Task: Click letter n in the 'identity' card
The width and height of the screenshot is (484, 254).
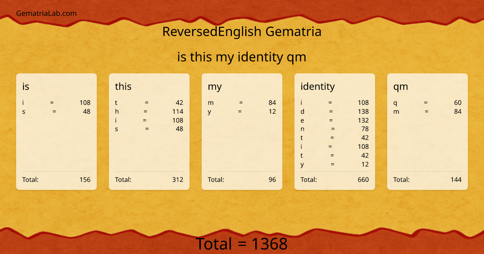Action: click(x=302, y=129)
